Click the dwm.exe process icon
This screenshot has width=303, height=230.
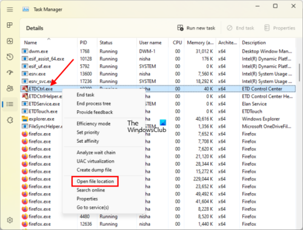(25, 51)
